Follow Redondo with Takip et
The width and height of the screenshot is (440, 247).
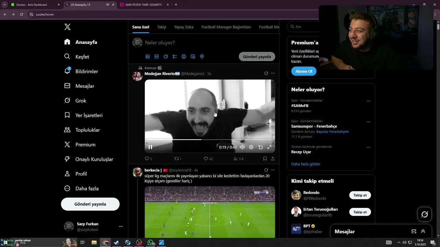pos(360,195)
